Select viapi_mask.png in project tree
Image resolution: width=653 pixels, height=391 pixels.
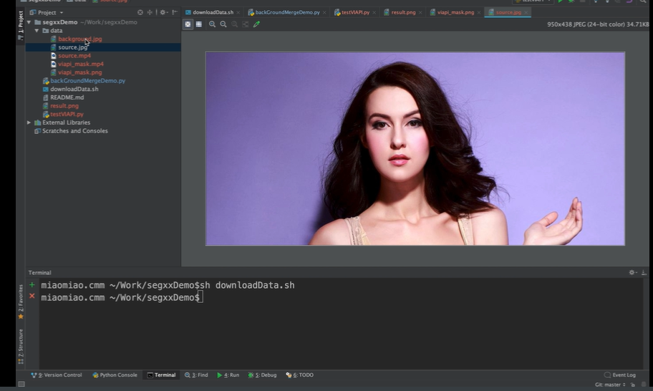[79, 72]
